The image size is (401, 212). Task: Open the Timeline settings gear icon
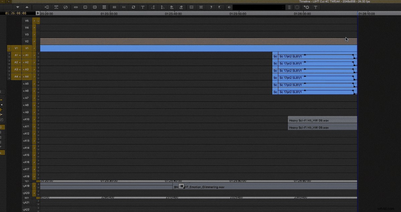click(306, 7)
